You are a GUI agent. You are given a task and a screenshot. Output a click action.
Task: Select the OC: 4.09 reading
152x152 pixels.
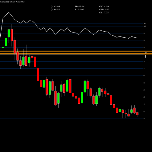coord(104,7)
